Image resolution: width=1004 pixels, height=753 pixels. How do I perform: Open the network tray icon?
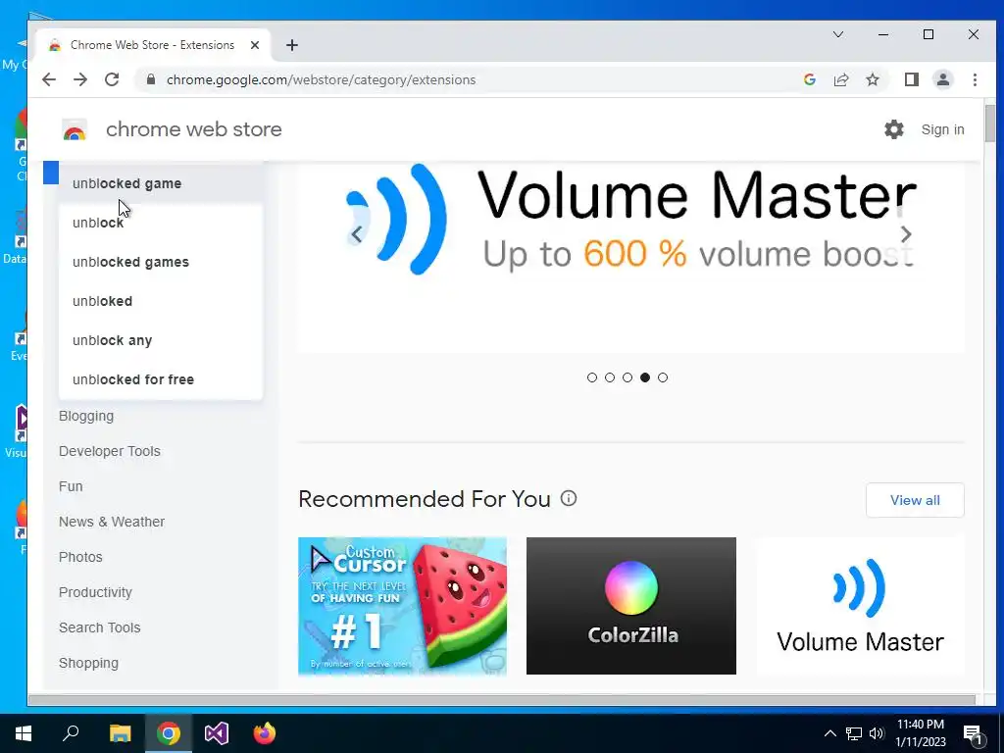click(854, 733)
